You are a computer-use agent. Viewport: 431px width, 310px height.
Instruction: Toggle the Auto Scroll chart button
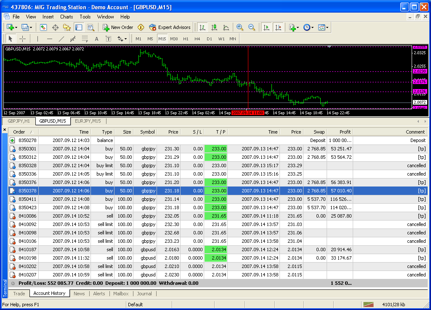(266, 27)
